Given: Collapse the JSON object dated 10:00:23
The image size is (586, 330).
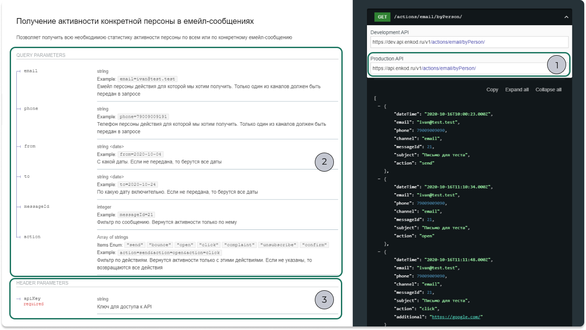Looking at the screenshot, I should pyautogui.click(x=380, y=106).
